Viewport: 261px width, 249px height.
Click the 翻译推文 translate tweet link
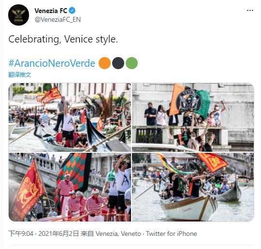pyautogui.click(x=20, y=75)
